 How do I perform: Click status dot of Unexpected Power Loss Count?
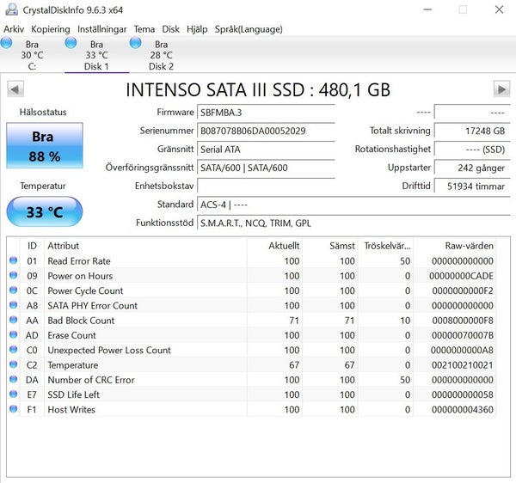[14, 349]
